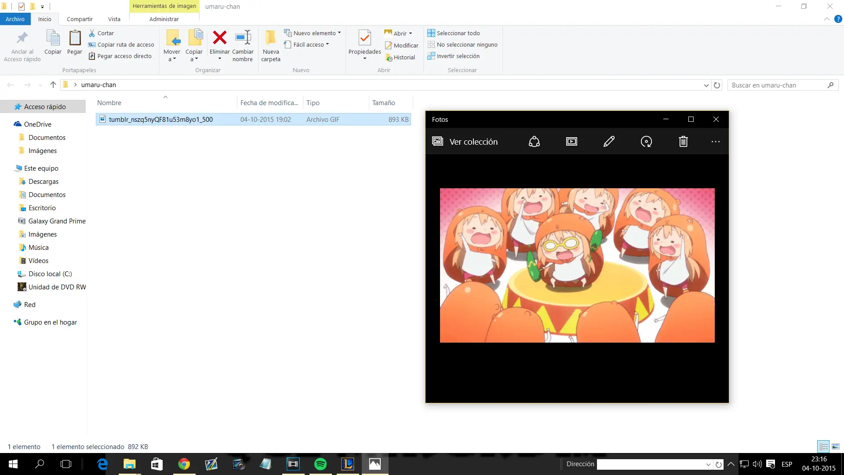Click Pegar acceso directo
The height and width of the screenshot is (475, 844).
coord(120,56)
